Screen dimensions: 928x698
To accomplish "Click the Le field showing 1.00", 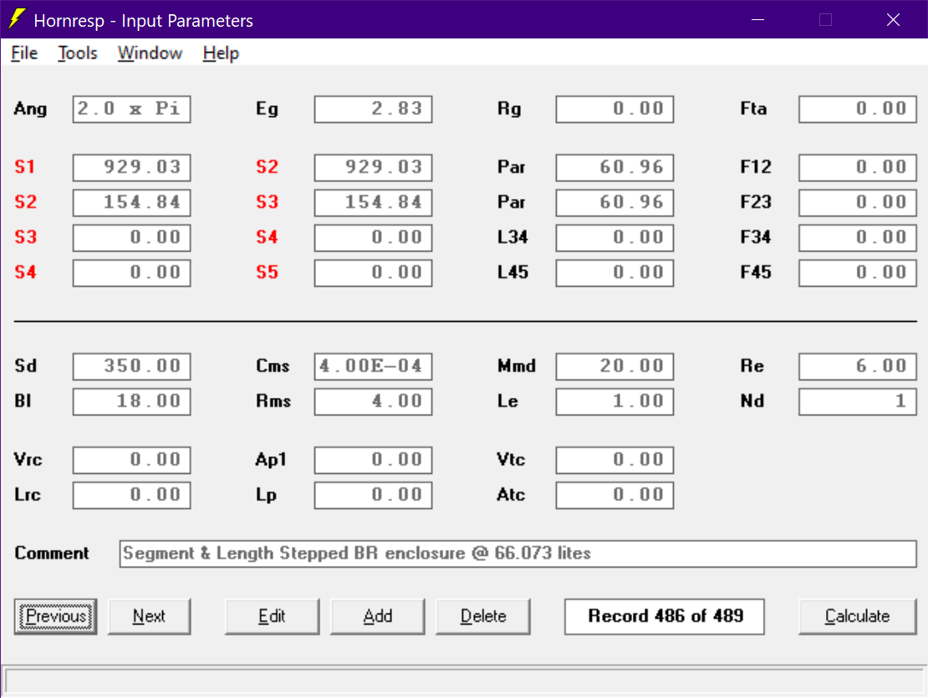I will [x=615, y=401].
